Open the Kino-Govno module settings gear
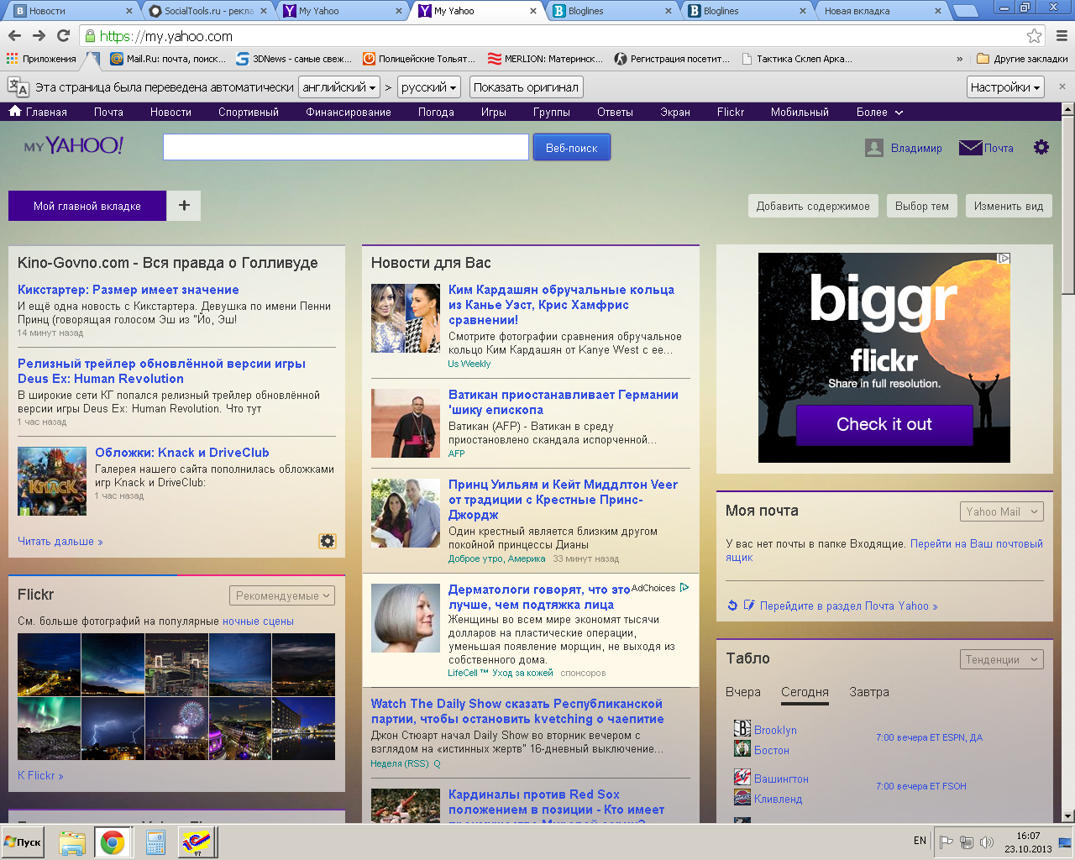Image resolution: width=1075 pixels, height=860 pixels. pos(328,541)
